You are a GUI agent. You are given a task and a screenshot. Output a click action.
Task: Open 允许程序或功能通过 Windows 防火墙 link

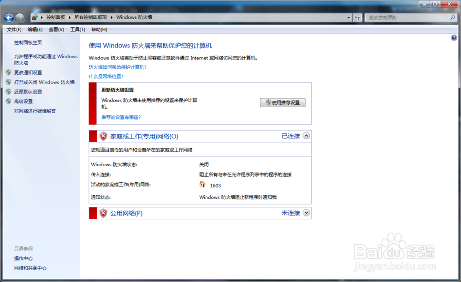[46, 60]
